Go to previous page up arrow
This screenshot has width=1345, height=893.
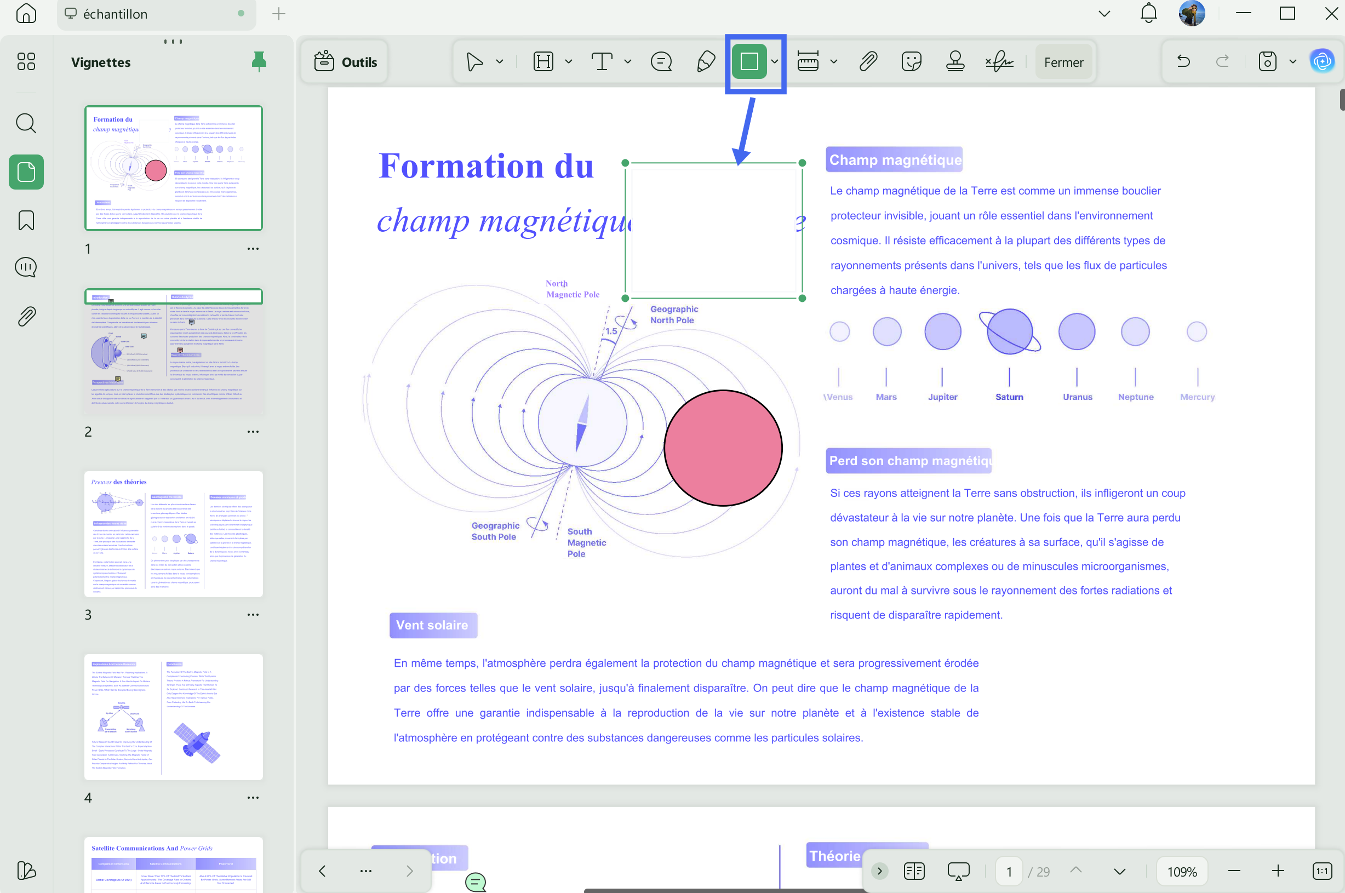(x=1075, y=870)
